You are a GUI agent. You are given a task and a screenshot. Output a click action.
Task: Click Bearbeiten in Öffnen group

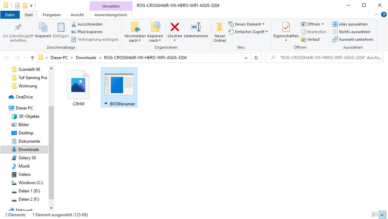click(314, 32)
